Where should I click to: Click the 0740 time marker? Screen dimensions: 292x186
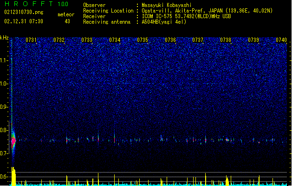(281, 40)
